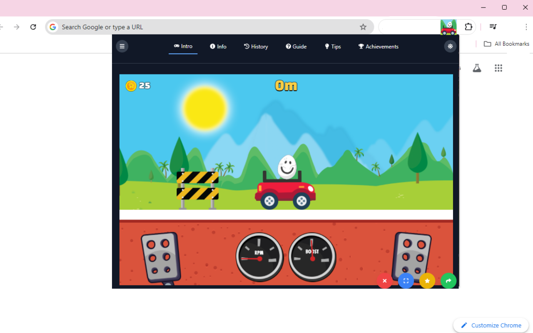This screenshot has width=533, height=333.
Task: Click the smiling egg driver
Action: [287, 167]
